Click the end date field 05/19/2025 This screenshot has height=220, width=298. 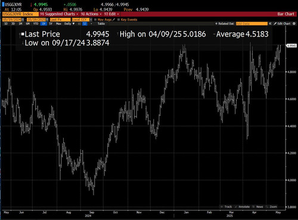(36, 20)
